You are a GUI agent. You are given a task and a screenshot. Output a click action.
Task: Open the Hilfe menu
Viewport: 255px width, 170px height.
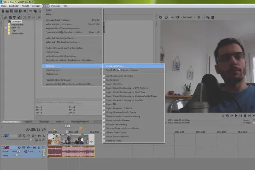point(65,6)
